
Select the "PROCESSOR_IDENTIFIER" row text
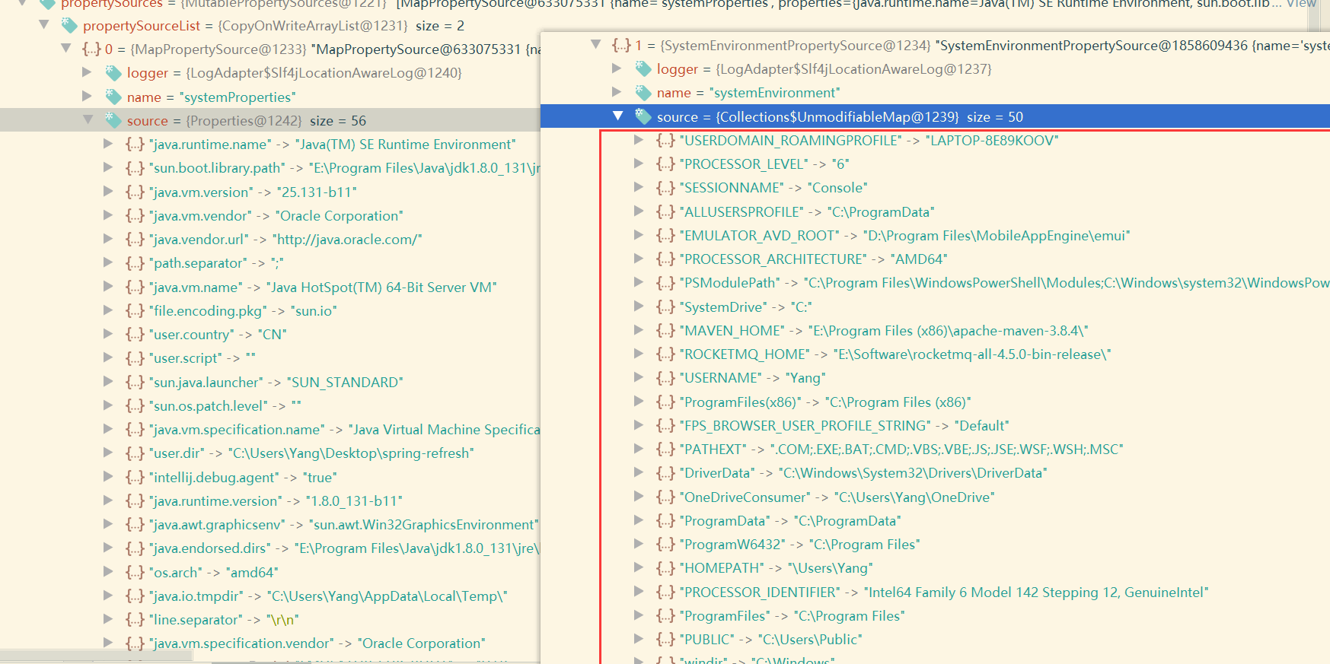point(944,593)
